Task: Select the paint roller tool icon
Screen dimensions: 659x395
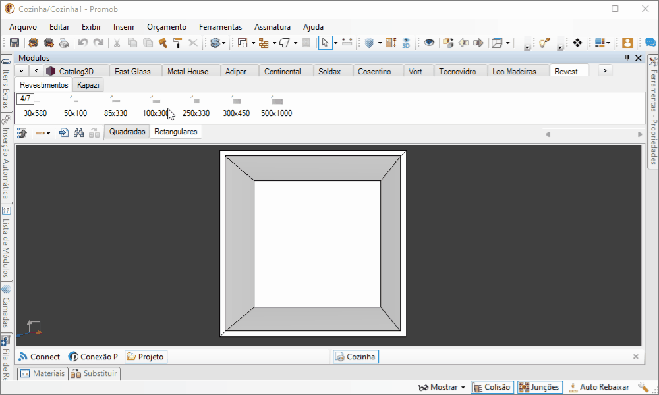Action: pyautogui.click(x=178, y=43)
